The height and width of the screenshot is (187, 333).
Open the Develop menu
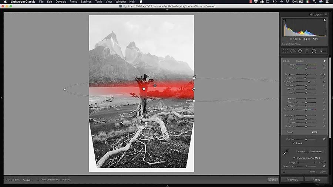tap(61, 2)
